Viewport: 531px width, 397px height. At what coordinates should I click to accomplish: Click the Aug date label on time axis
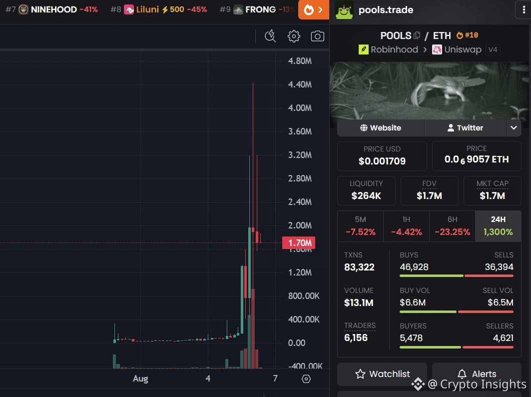(x=140, y=378)
